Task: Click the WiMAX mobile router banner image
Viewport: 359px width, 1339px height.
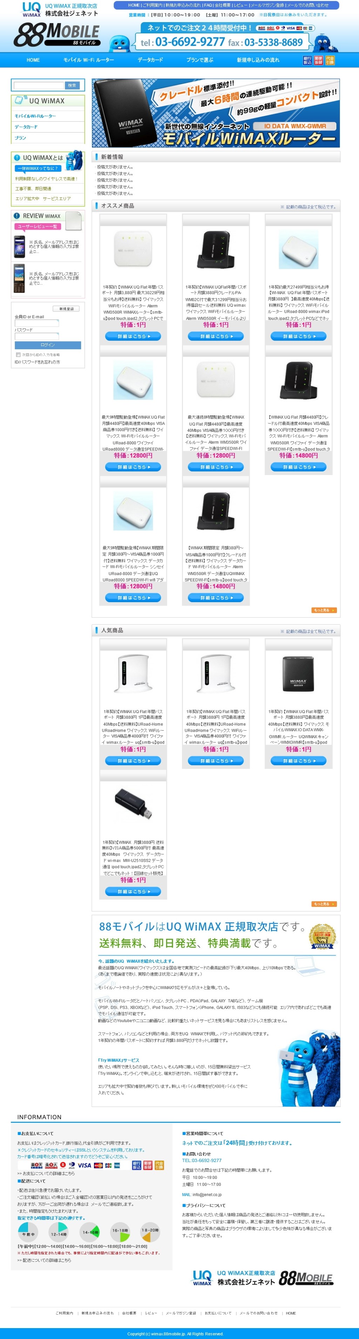Action: pos(216,113)
